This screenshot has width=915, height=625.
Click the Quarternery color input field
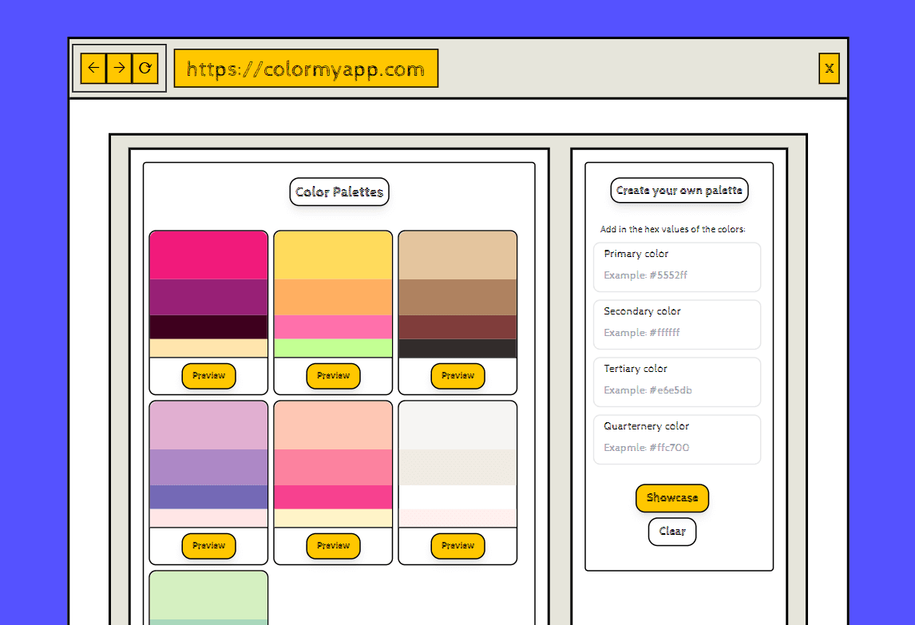[x=677, y=448]
